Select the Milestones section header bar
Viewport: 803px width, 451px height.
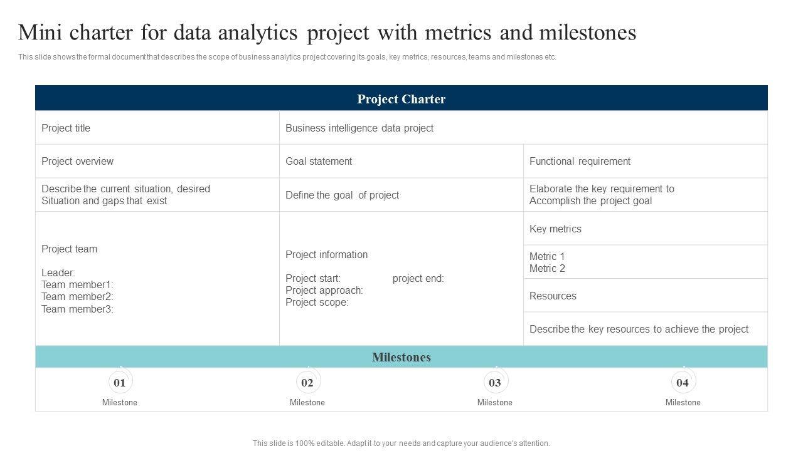point(401,357)
